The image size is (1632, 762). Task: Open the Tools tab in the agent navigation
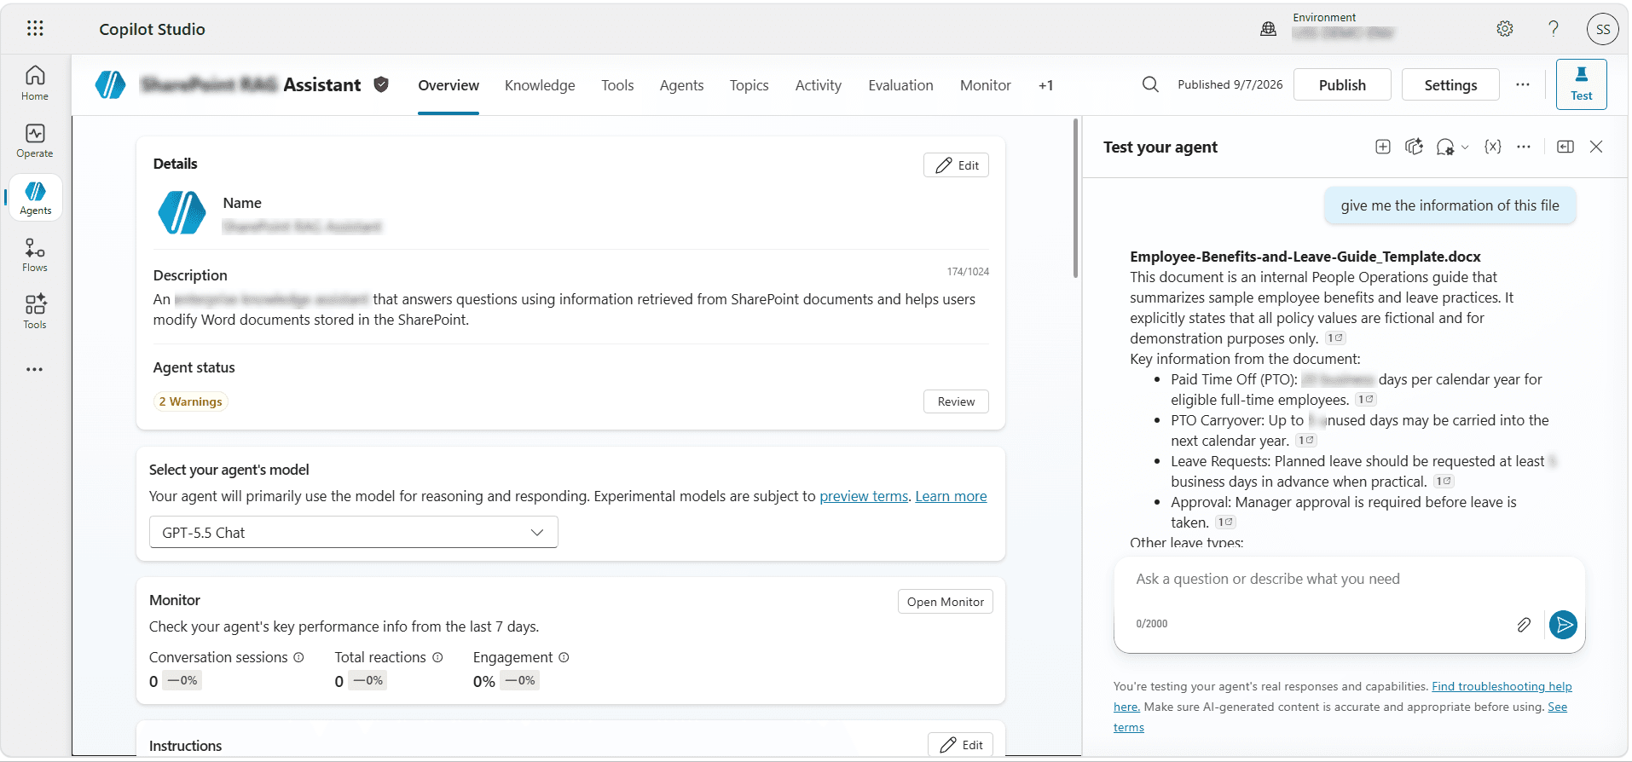[x=617, y=85]
